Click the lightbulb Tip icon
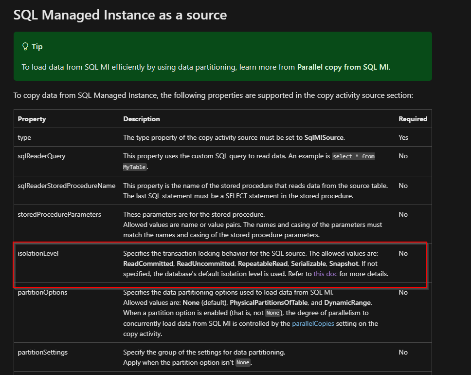Viewport: 471px width, 375px height. point(25,47)
